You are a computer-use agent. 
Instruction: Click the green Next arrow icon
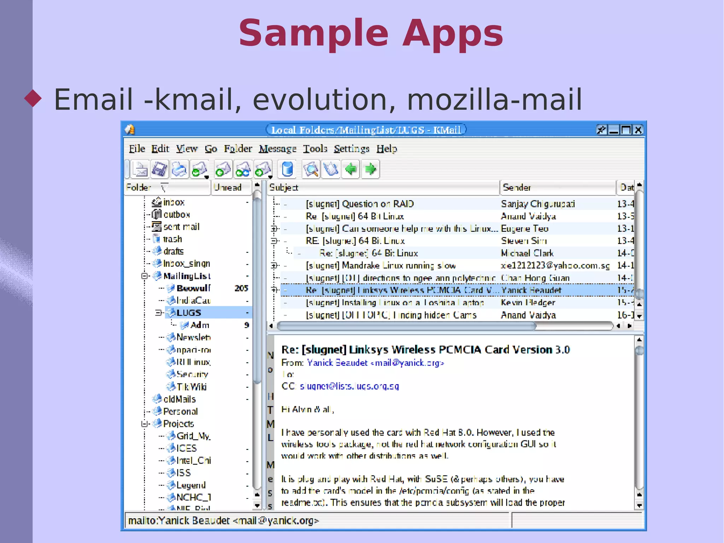(x=370, y=169)
